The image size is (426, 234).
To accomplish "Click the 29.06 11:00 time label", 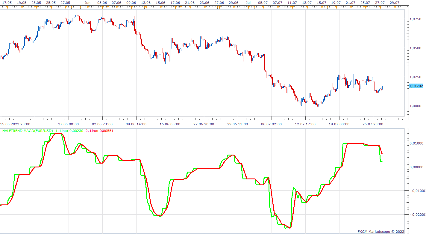I will point(237,124).
